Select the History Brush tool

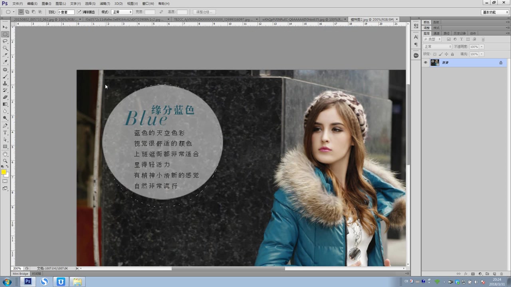tap(5, 90)
